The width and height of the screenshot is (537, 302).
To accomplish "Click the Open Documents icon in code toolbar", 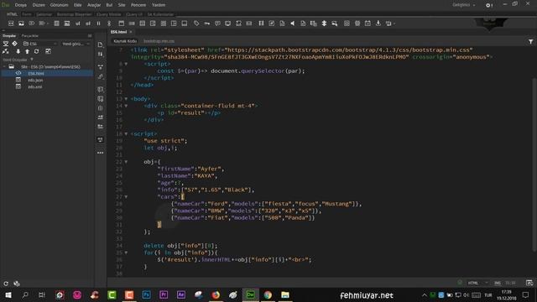I will pyautogui.click(x=101, y=44).
